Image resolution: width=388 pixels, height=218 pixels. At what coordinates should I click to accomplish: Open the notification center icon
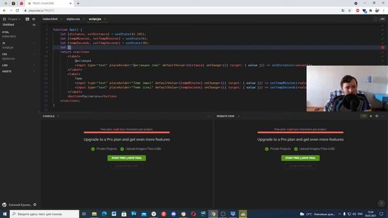point(381,214)
